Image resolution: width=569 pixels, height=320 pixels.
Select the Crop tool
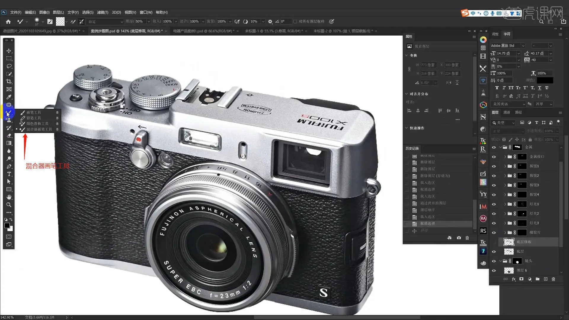coord(9,81)
